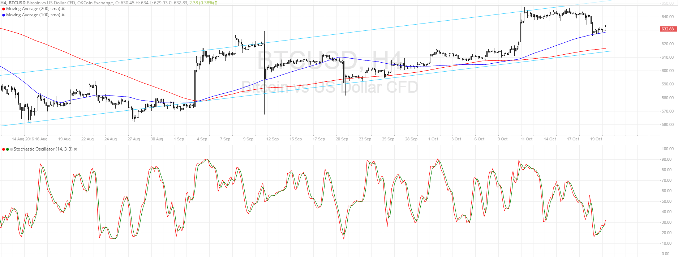Close the Stochastic Oscillator indicator

coord(76,149)
